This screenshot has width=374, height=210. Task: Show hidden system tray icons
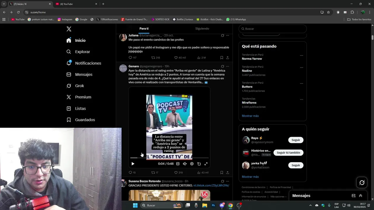coord(310,205)
